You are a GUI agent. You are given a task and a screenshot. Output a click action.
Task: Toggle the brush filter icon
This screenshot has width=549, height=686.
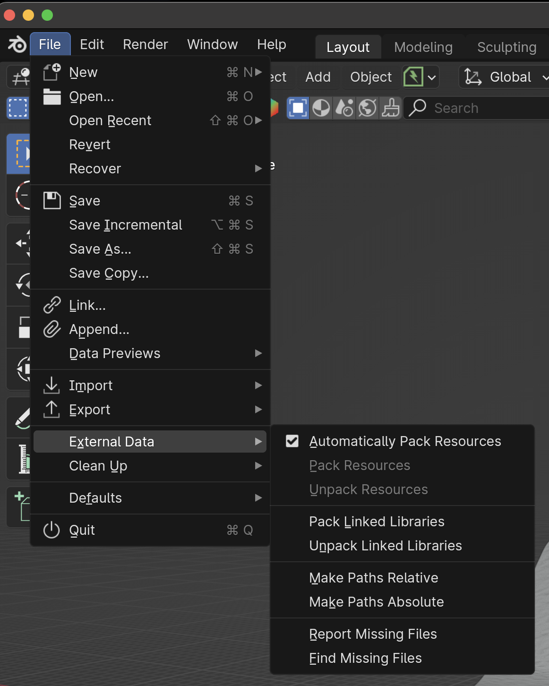coord(391,108)
